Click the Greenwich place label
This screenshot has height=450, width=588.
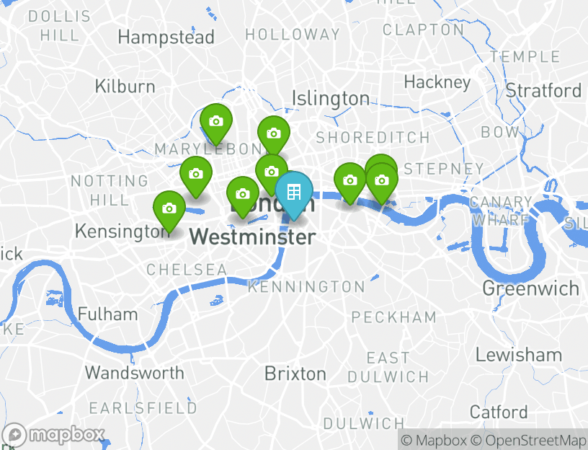click(x=530, y=288)
